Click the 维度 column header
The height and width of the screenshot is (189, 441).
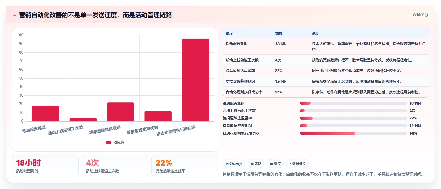(x=229, y=33)
